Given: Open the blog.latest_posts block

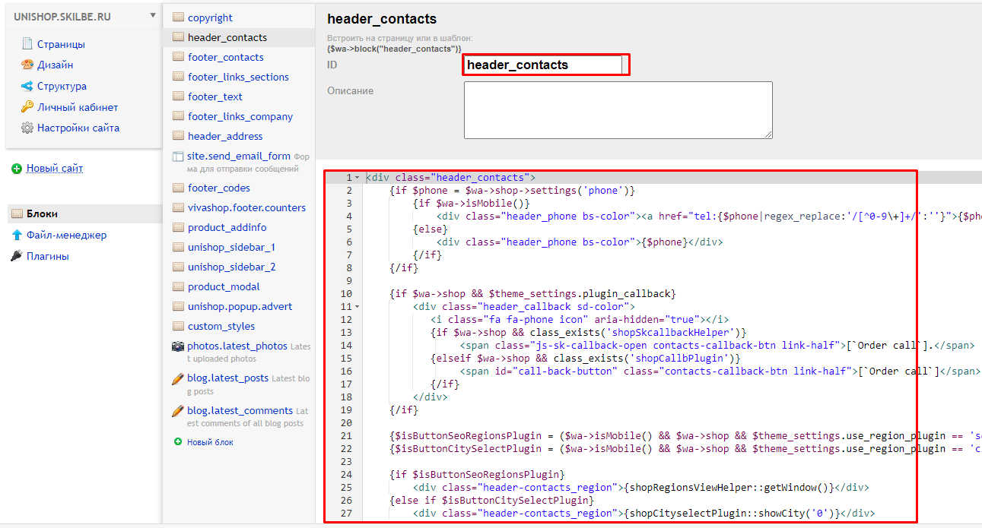Looking at the screenshot, I should click(227, 378).
